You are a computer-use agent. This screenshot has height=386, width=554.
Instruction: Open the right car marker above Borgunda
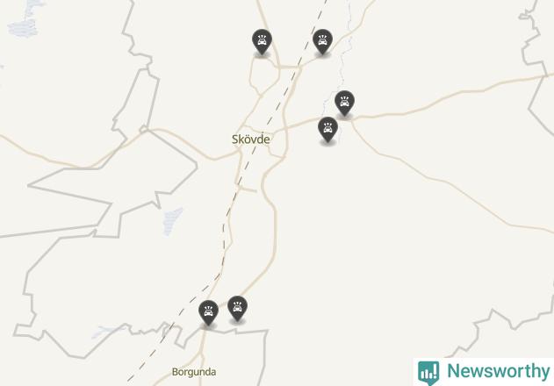(x=237, y=308)
